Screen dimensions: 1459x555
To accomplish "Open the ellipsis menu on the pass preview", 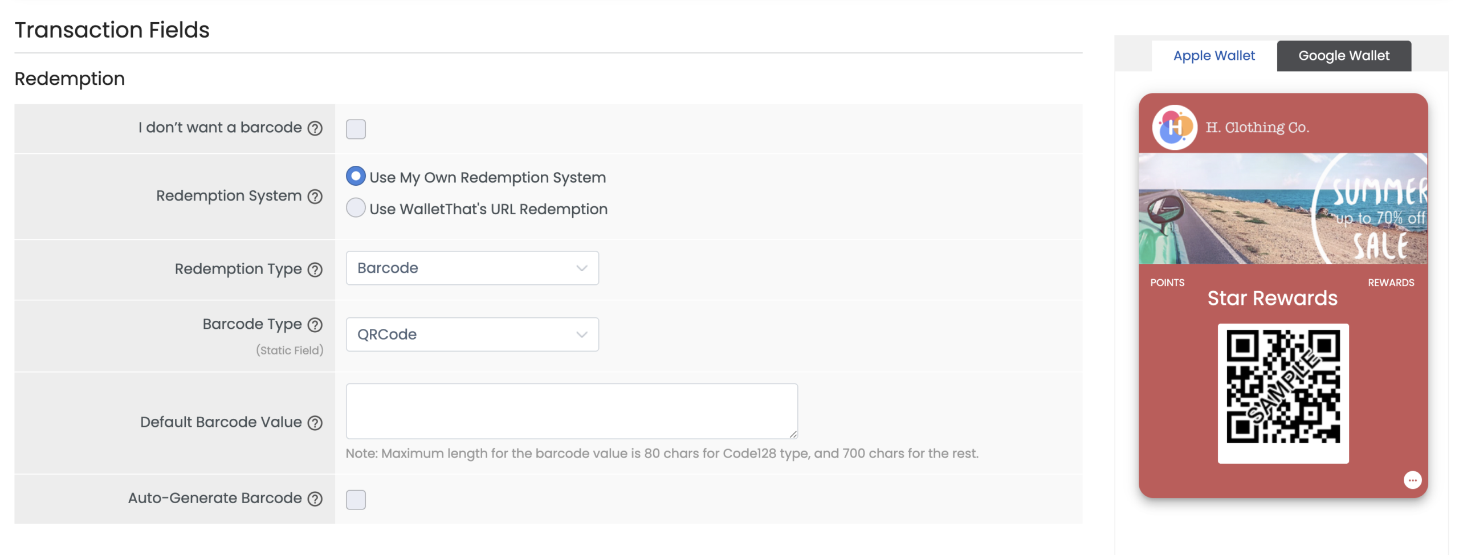I will [x=1413, y=480].
